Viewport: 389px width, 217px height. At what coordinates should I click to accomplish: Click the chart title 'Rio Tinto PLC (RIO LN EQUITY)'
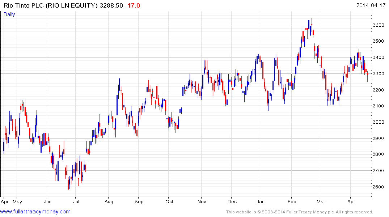click(51, 5)
